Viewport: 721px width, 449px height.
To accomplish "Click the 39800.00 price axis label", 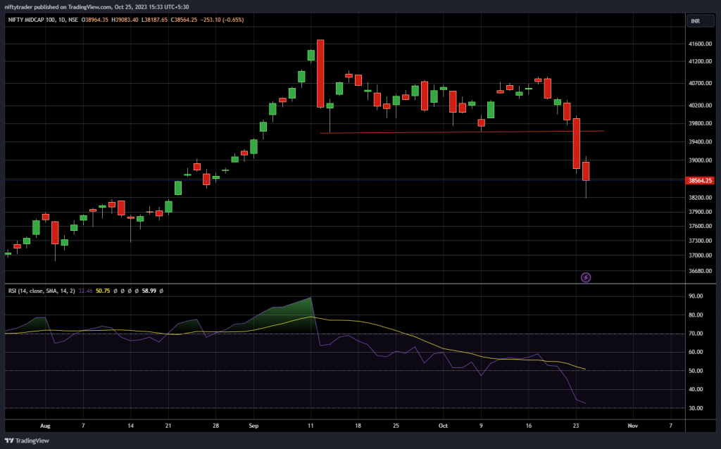I will (x=700, y=124).
